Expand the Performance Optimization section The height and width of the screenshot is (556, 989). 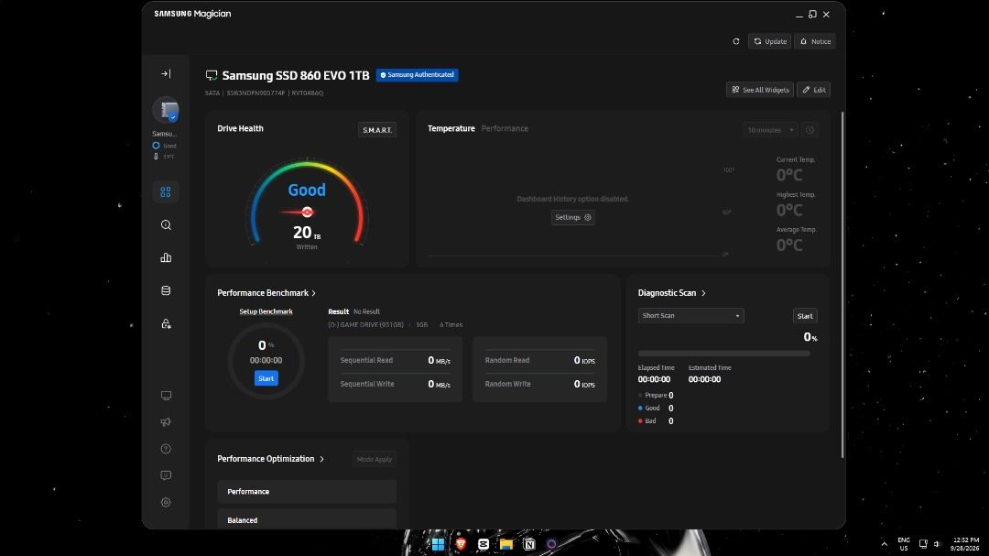270,459
